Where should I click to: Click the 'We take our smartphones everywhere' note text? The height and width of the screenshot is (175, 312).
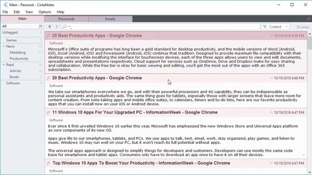[x=175, y=98]
